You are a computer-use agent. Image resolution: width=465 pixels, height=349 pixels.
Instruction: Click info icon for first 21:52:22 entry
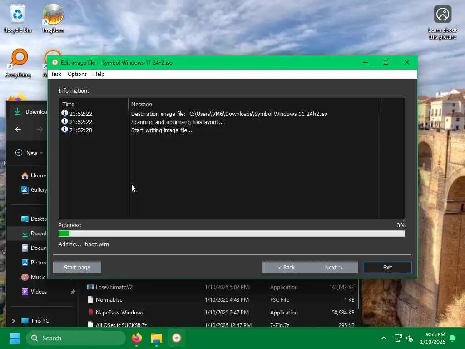pos(64,113)
